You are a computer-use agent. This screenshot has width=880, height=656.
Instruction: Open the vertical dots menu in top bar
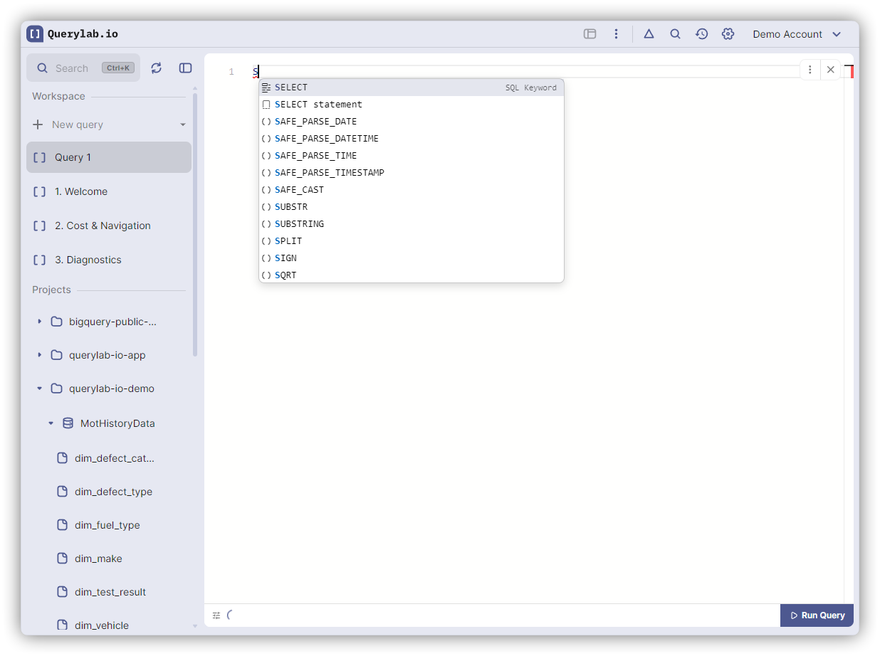616,34
